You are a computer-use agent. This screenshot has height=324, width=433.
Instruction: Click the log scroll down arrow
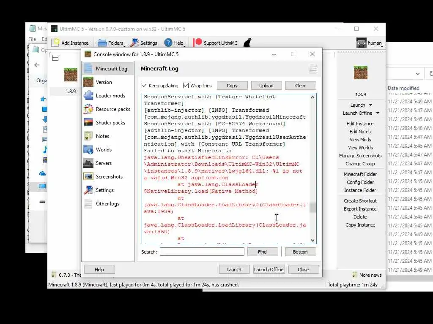312,240
